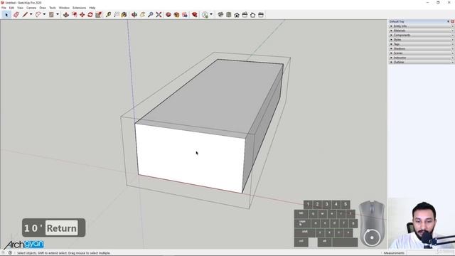Expand the Entity Info panel

[x=420, y=26]
